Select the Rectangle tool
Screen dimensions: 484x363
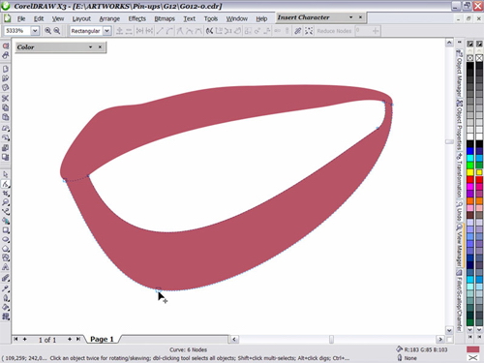coord(6,230)
